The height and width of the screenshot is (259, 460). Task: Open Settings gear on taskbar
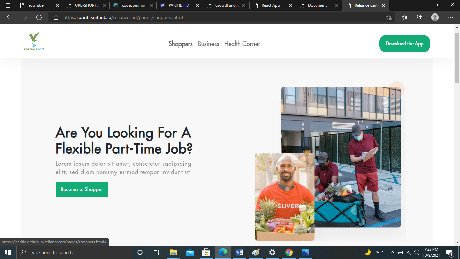(272, 252)
